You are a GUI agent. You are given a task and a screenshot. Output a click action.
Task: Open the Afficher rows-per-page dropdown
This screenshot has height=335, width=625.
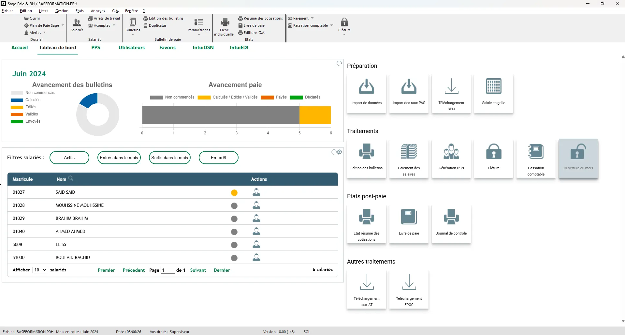pos(40,270)
